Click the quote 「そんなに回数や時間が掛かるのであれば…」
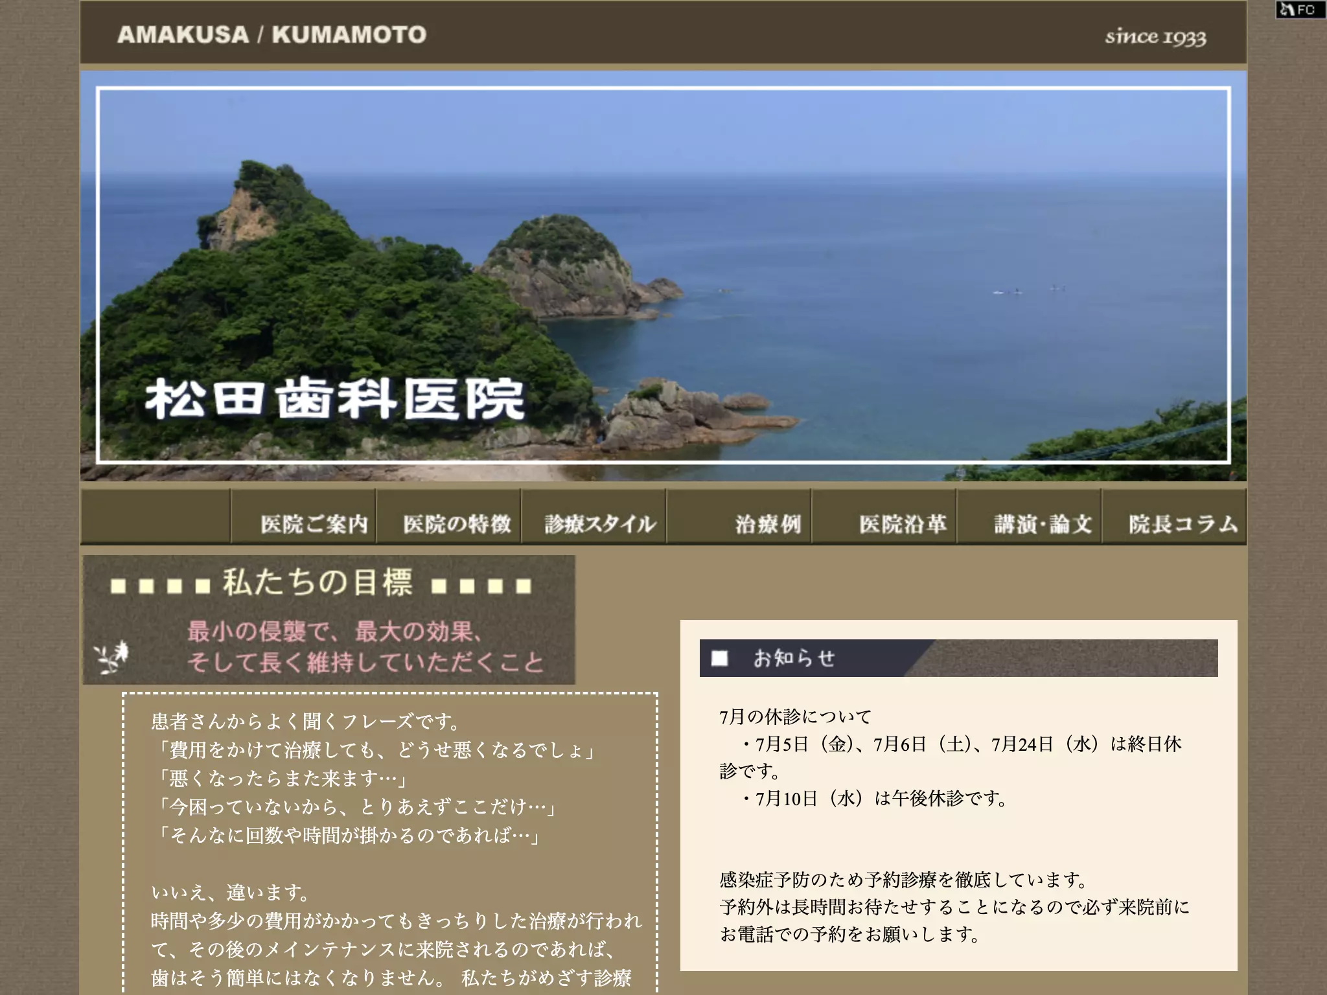 (348, 835)
